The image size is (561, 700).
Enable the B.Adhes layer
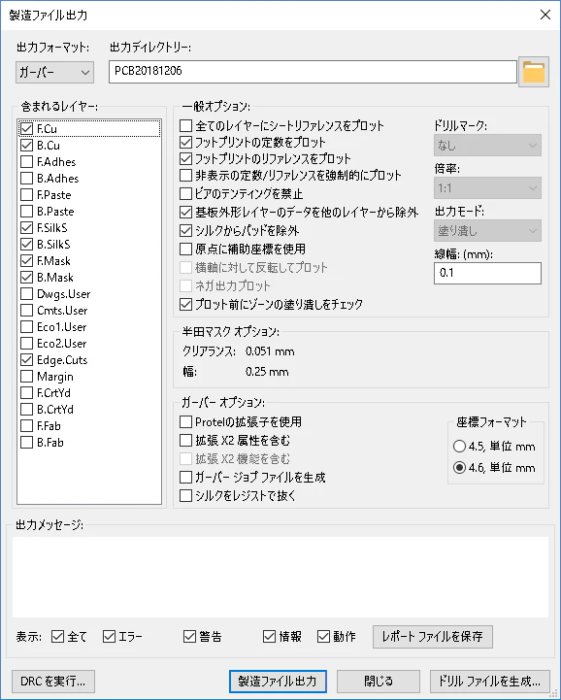(x=27, y=178)
